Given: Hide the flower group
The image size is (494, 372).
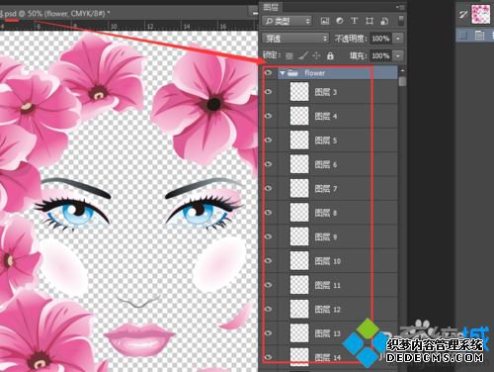Looking at the screenshot, I should (x=269, y=73).
